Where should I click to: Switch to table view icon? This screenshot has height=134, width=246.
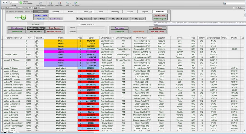[x=36, y=8]
